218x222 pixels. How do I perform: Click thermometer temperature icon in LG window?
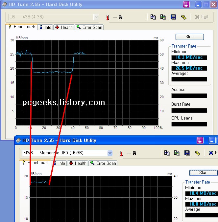point(108,17)
